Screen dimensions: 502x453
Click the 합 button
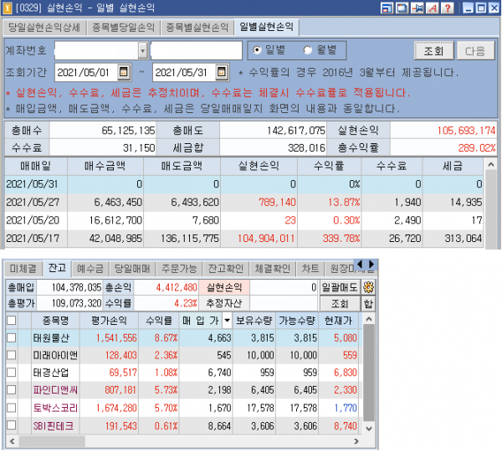coord(368,303)
